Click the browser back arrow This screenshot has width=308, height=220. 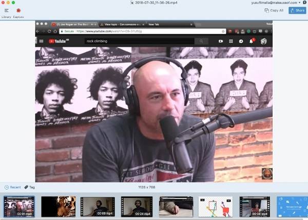(x=37, y=31)
